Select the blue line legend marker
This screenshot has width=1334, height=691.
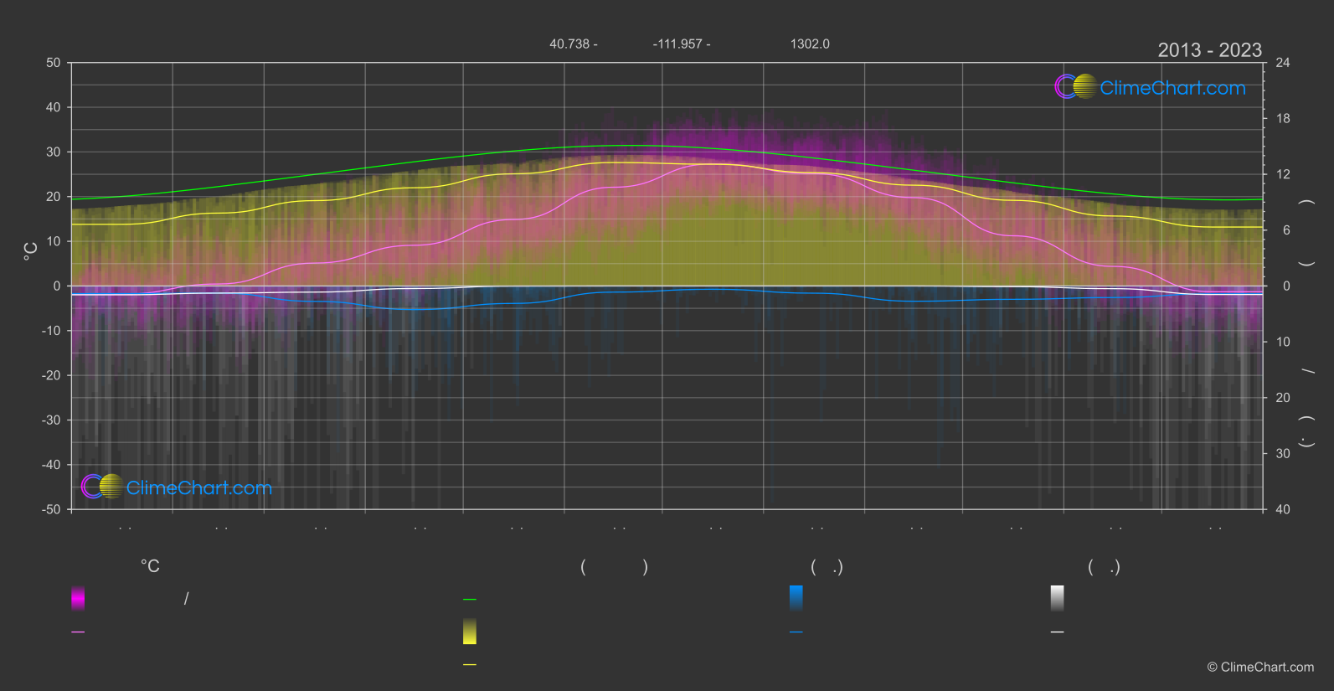coord(796,632)
